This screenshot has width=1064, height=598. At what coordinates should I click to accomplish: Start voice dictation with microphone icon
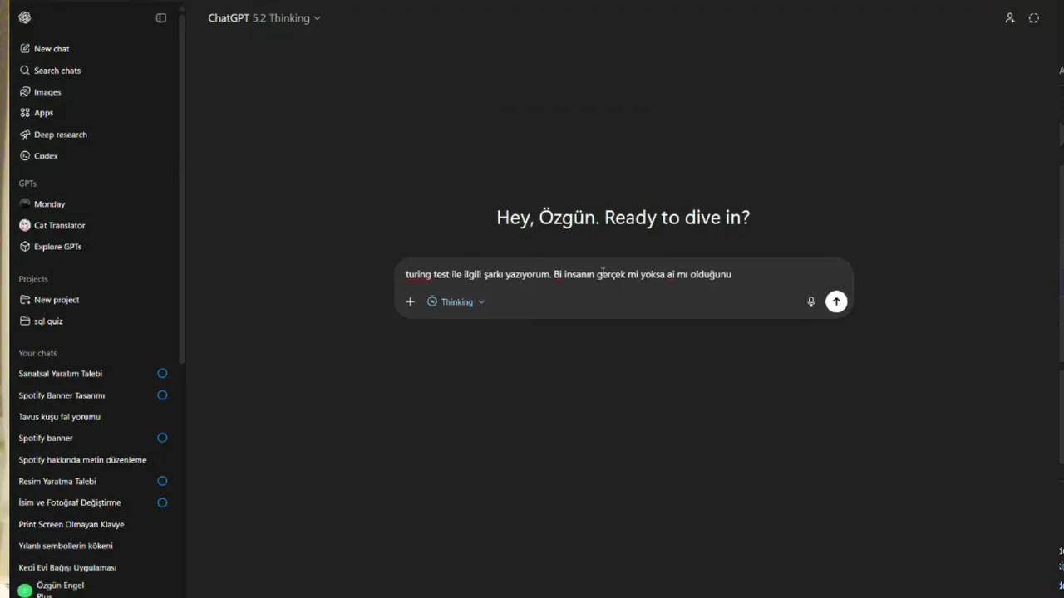point(811,302)
